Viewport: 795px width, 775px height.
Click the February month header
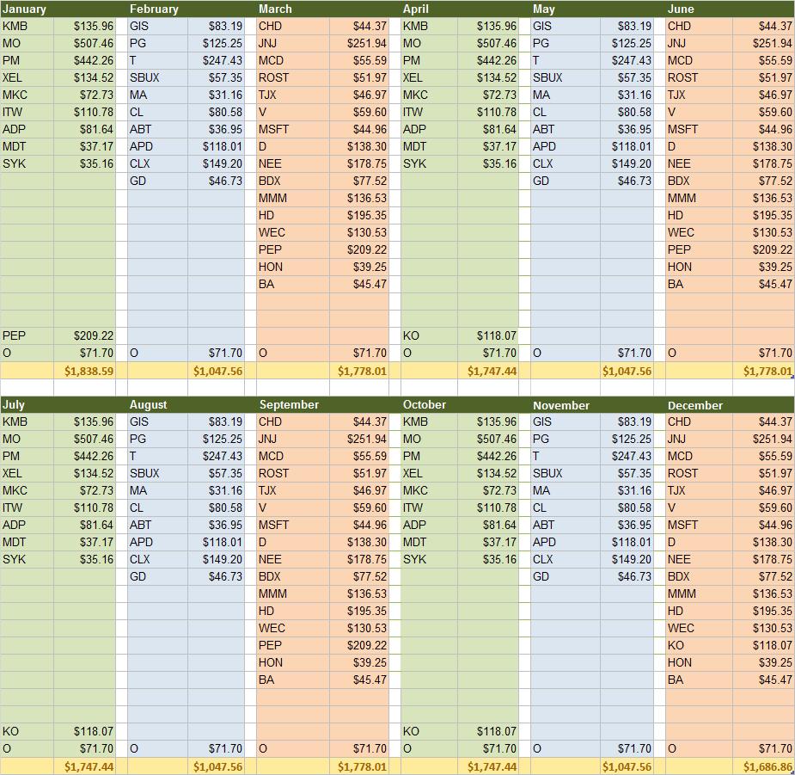155,9
